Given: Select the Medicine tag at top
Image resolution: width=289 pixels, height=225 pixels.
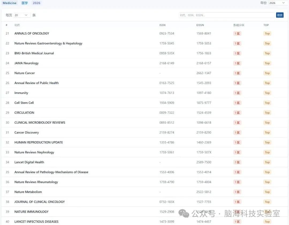Looking at the screenshot, I should [x=10, y=3].
